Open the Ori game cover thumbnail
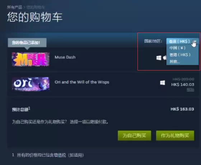 [x=31, y=84]
